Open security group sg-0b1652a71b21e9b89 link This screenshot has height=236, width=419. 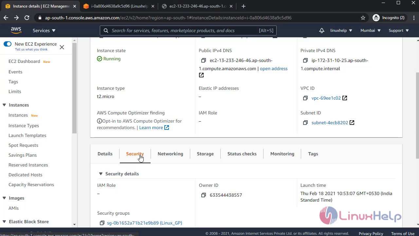tap(144, 223)
